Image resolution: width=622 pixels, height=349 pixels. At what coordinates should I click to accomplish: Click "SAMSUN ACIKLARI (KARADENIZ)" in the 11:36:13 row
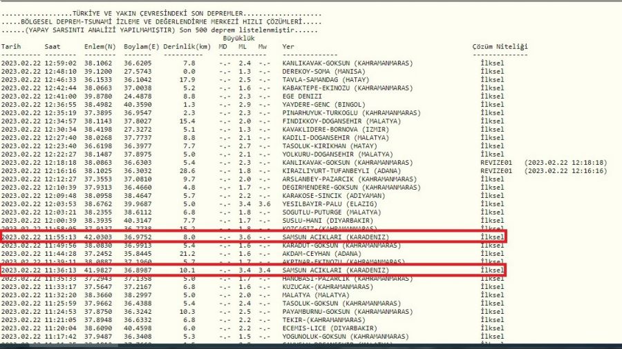(336, 270)
